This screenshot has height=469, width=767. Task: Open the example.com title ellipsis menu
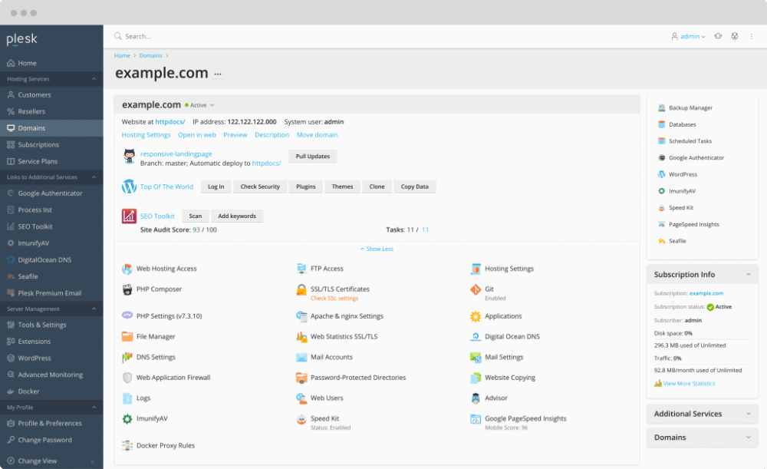pyautogui.click(x=218, y=74)
